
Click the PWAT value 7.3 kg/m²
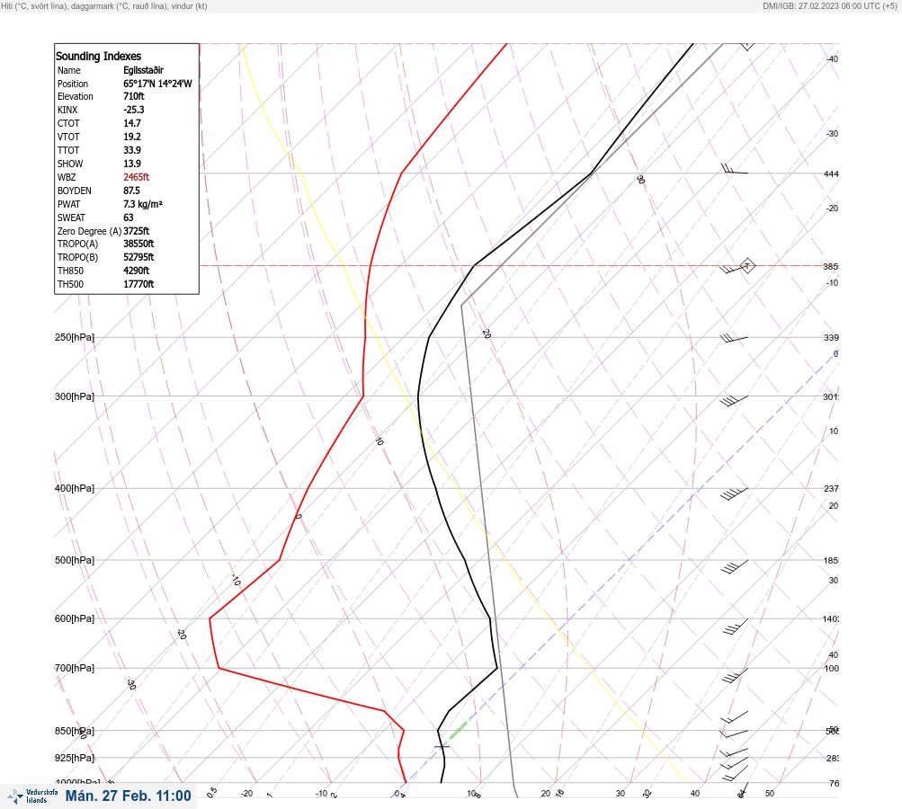click(x=143, y=204)
